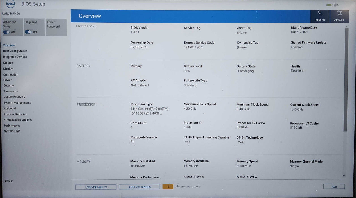This screenshot has height=198, width=356.
Task: Click the scrollbar down arrow
Action: pyautogui.click(x=345, y=175)
